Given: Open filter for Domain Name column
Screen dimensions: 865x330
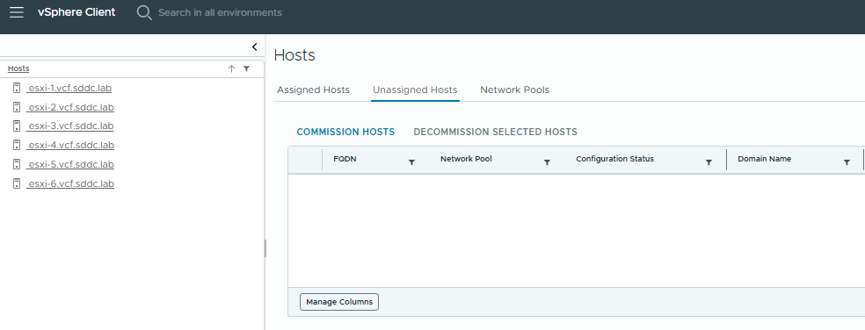Looking at the screenshot, I should click(x=847, y=162).
